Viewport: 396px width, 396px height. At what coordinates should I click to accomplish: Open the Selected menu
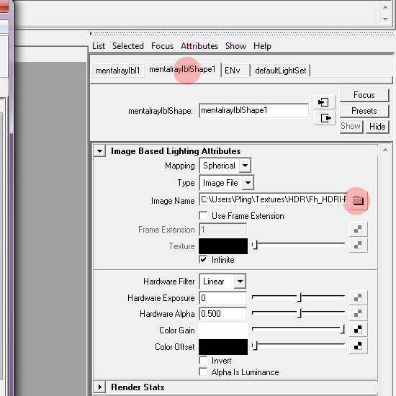pos(128,46)
